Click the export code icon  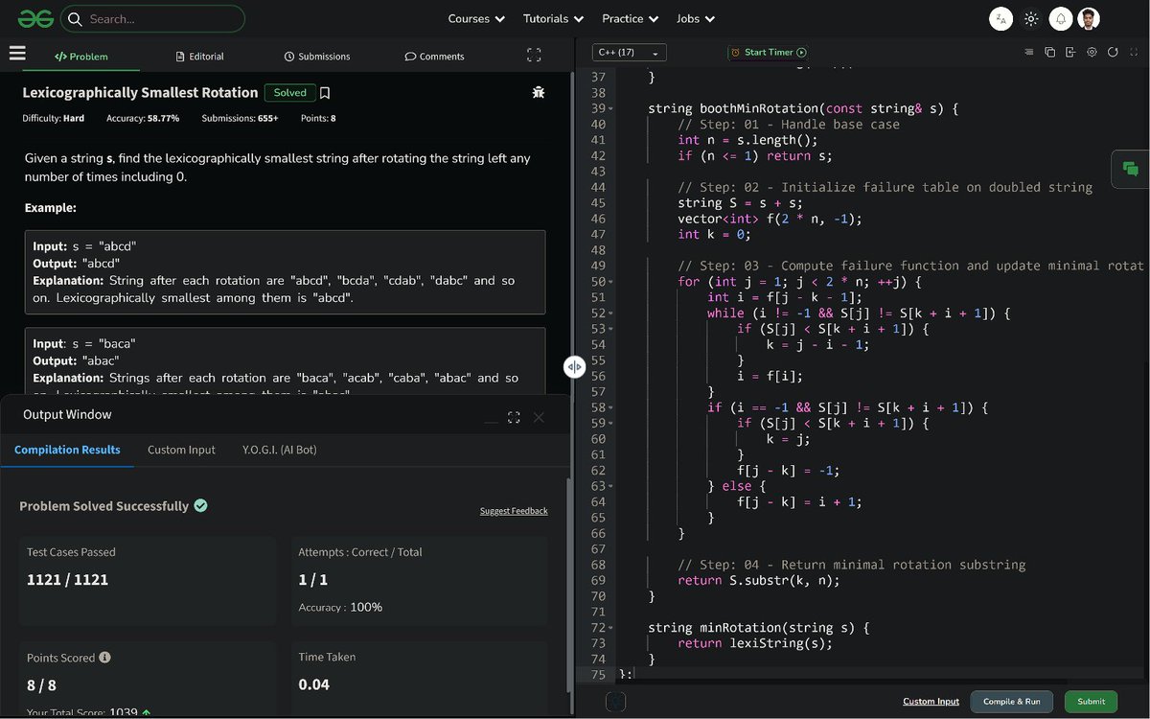click(1070, 53)
